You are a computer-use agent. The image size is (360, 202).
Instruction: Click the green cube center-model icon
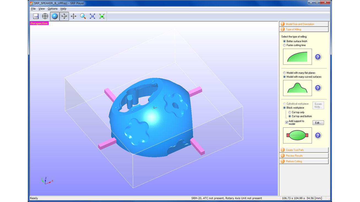coord(102,16)
